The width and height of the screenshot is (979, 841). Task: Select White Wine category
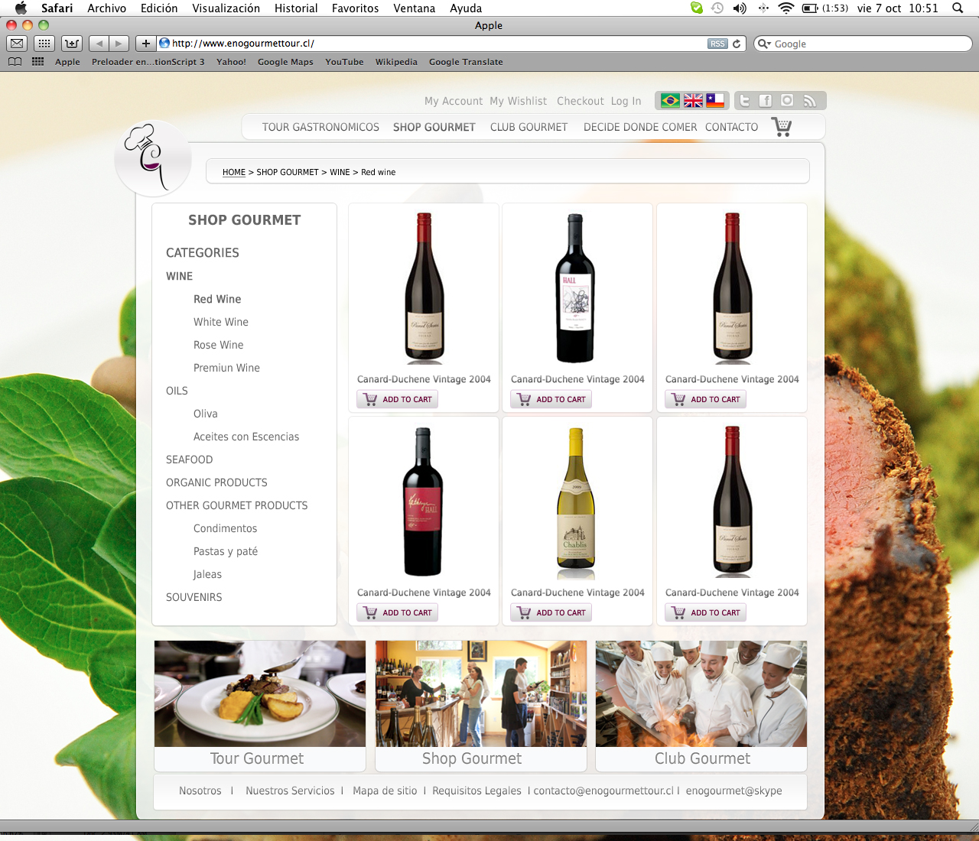click(221, 322)
